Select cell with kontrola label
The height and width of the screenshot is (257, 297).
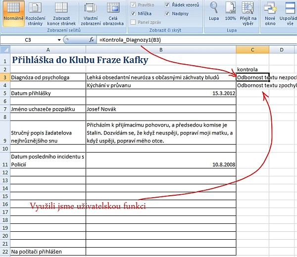click(x=252, y=69)
